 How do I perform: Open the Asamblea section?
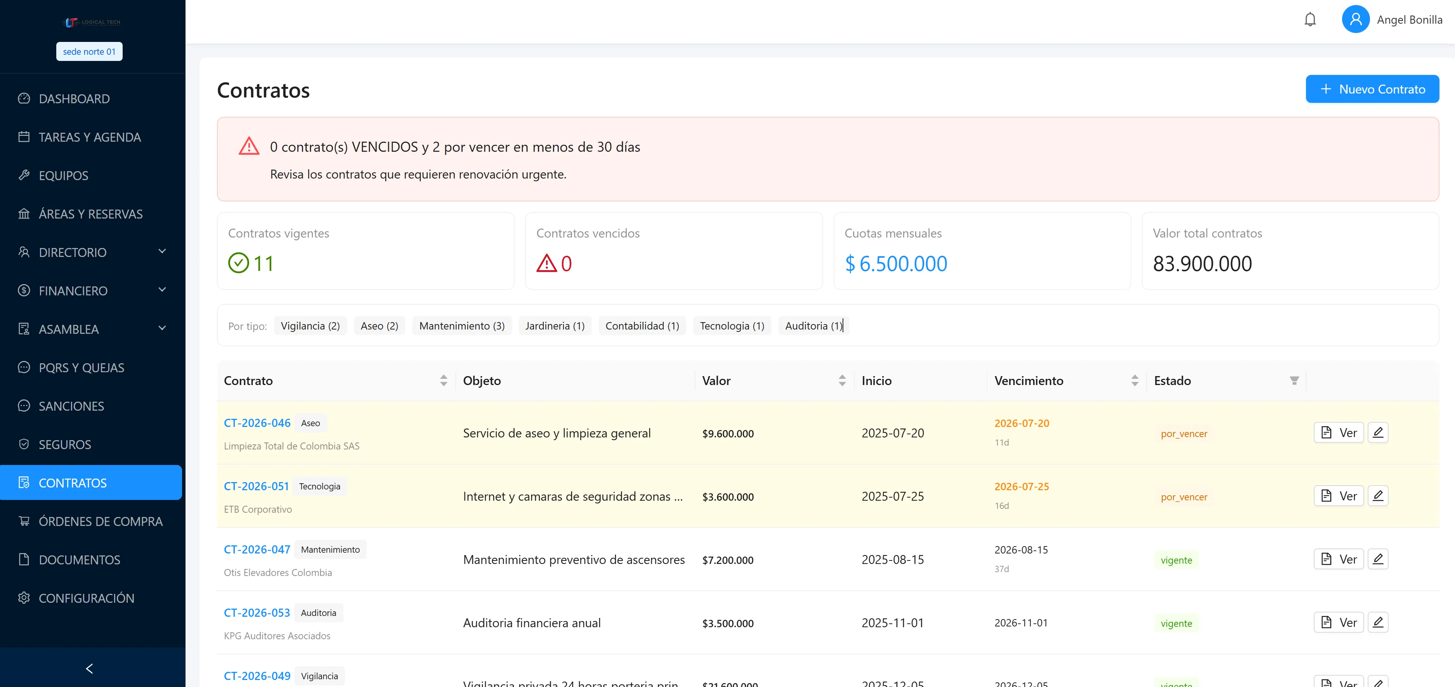pyautogui.click(x=91, y=330)
